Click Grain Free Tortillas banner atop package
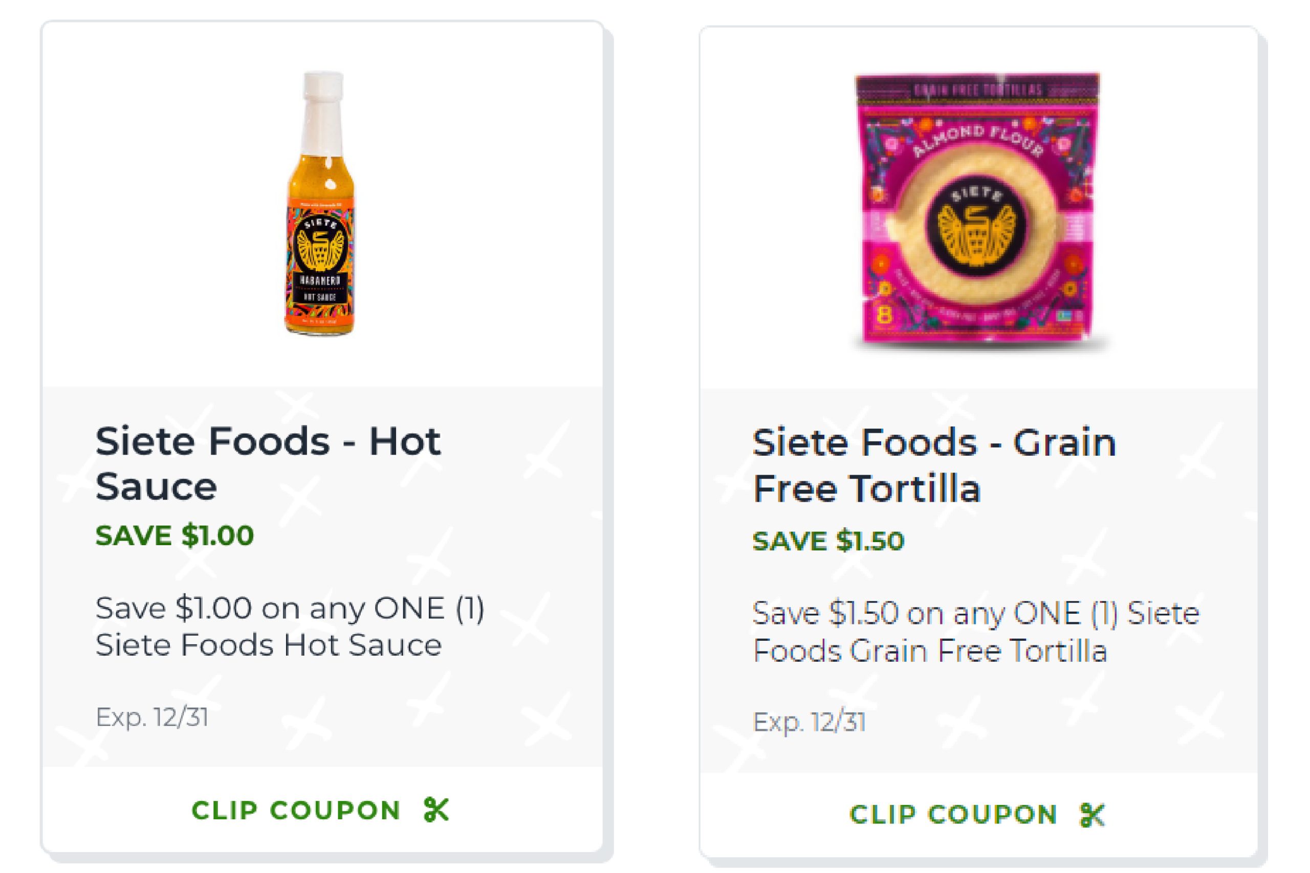 pyautogui.click(x=977, y=89)
